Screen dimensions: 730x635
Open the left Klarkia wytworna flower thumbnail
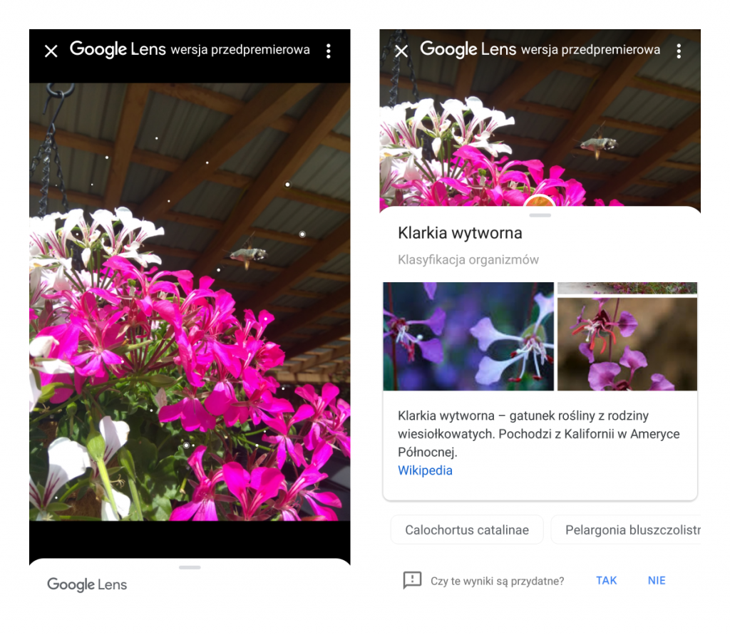pyautogui.click(x=468, y=336)
